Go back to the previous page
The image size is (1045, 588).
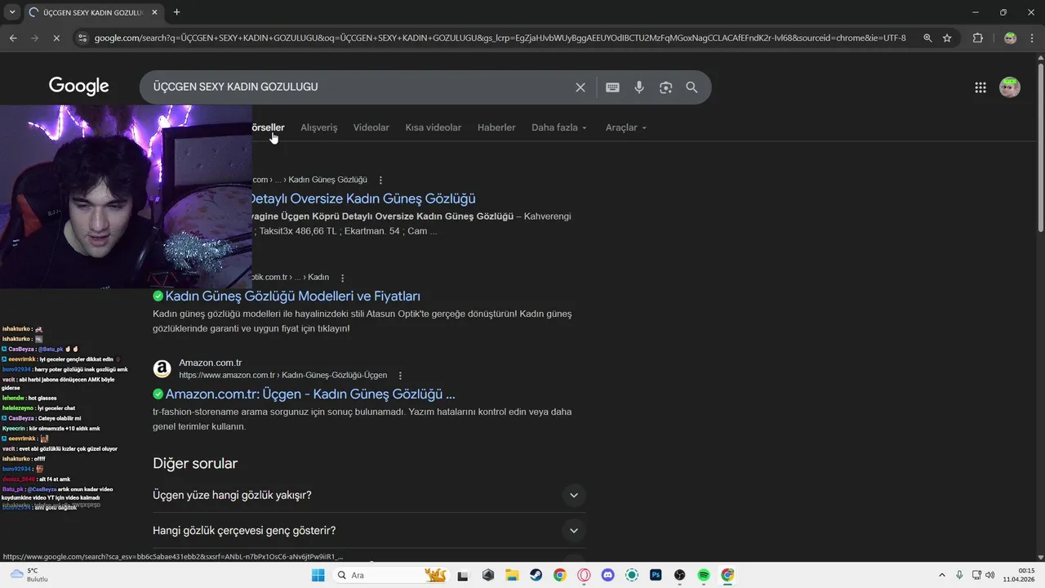click(13, 38)
